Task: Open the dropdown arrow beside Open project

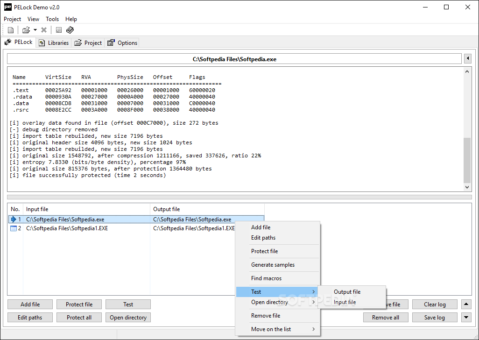Action: pos(35,30)
